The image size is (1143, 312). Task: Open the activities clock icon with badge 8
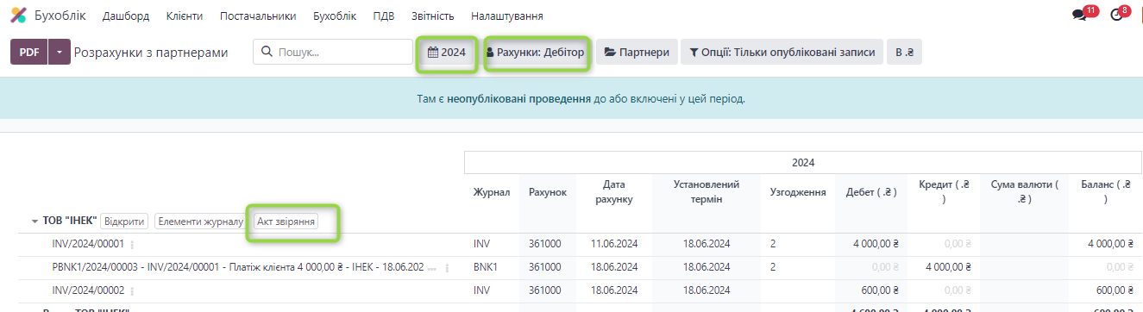(1116, 16)
